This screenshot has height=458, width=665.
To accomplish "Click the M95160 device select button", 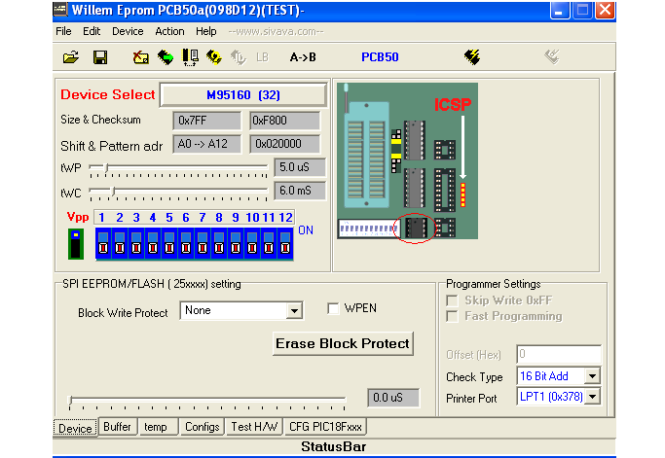I will (242, 95).
